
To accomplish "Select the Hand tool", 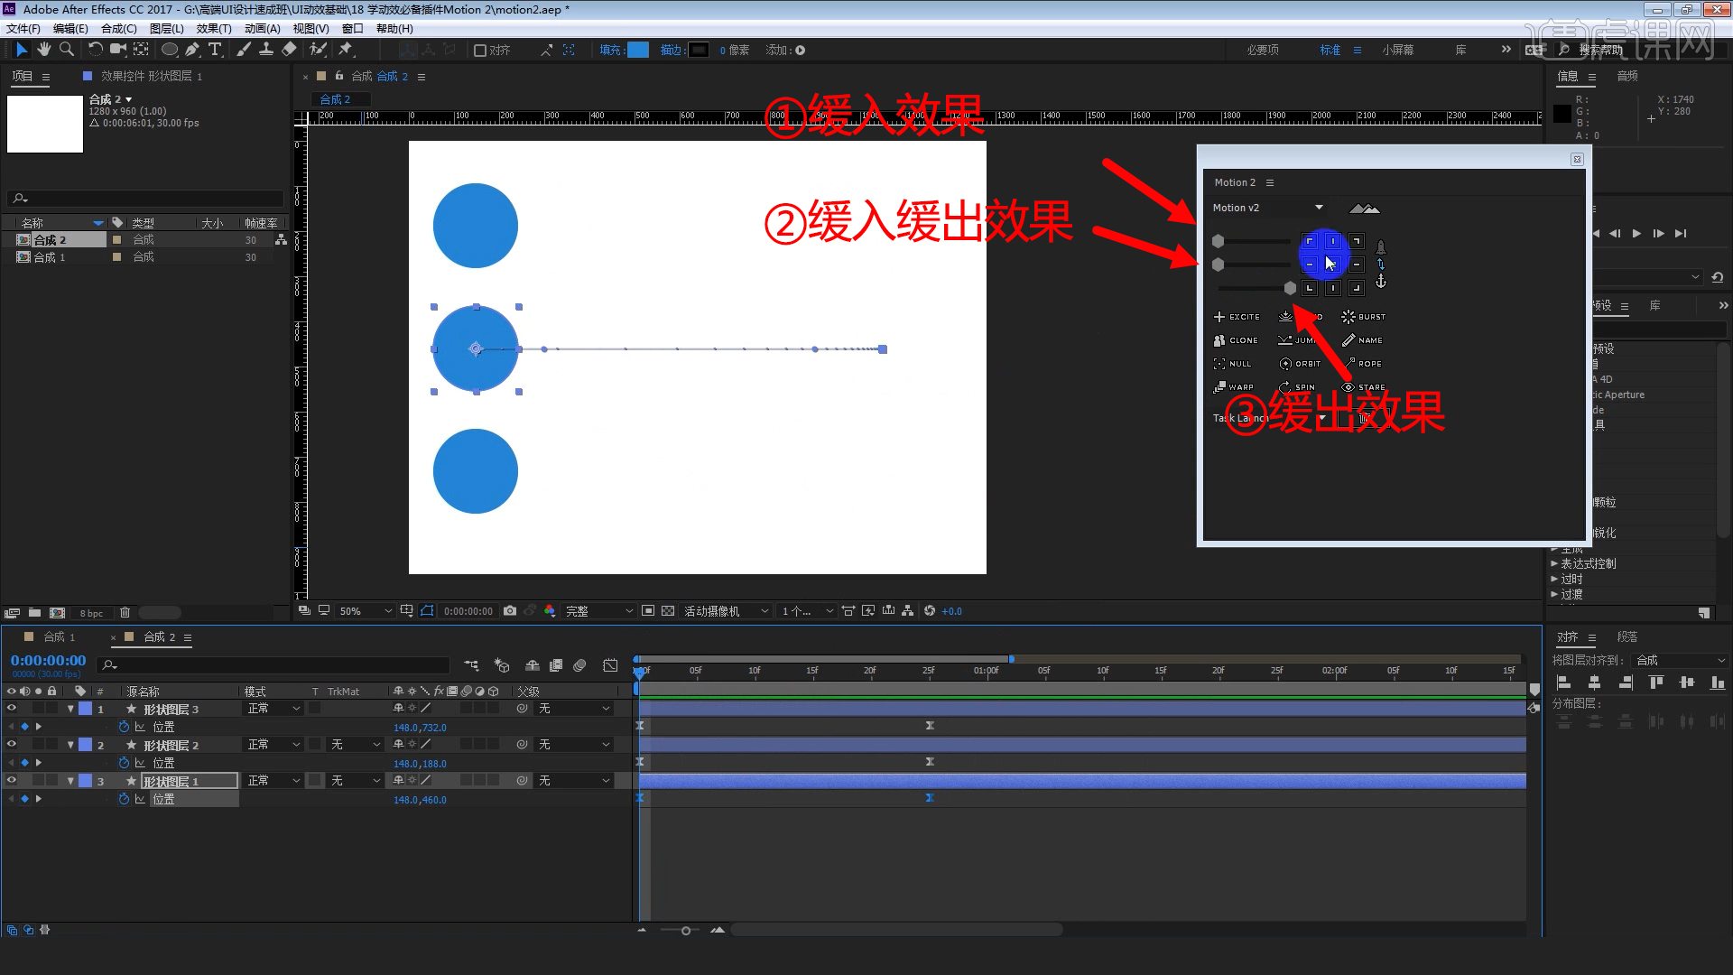I will click(43, 50).
